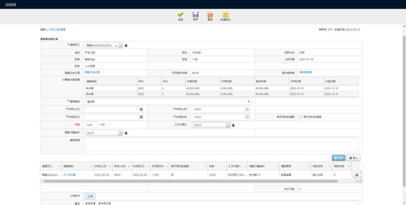406x205 pixels.
Task: Open calendar picker for 时间从(日)
Action: 141,109
